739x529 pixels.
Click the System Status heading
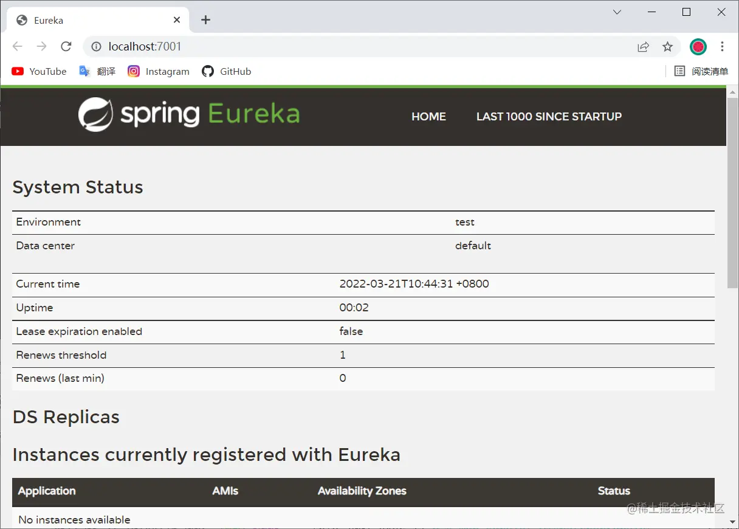(x=78, y=187)
